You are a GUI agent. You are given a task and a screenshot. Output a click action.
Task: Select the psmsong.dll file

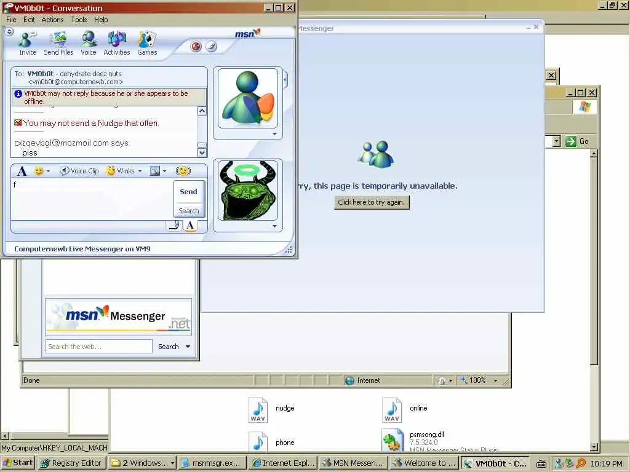[440, 441]
